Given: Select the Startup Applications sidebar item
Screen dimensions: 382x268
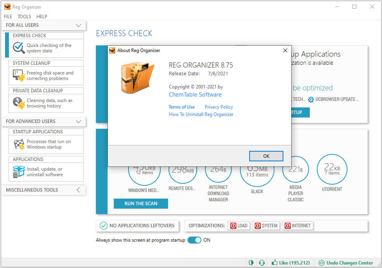Looking at the screenshot, I should [46, 141].
